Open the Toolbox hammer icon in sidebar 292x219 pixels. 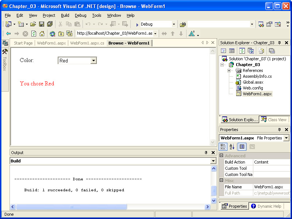[x=5, y=51]
